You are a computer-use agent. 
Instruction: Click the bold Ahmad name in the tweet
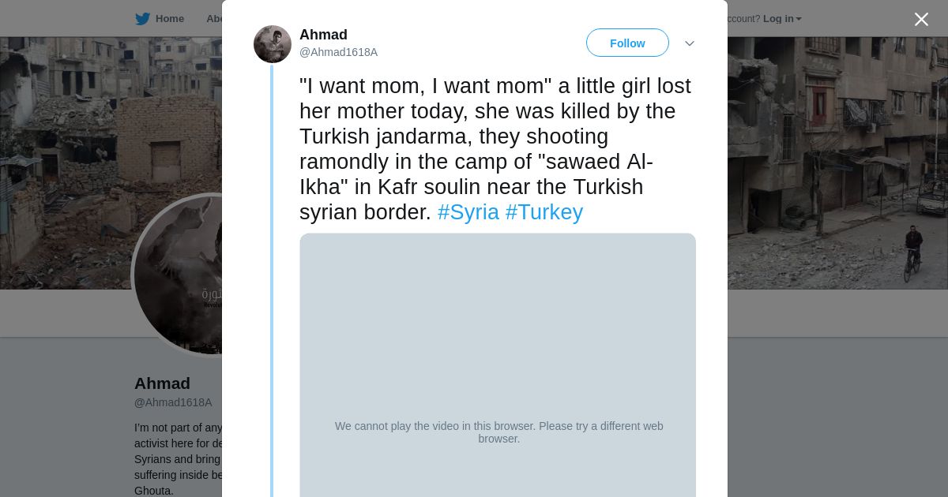click(323, 35)
